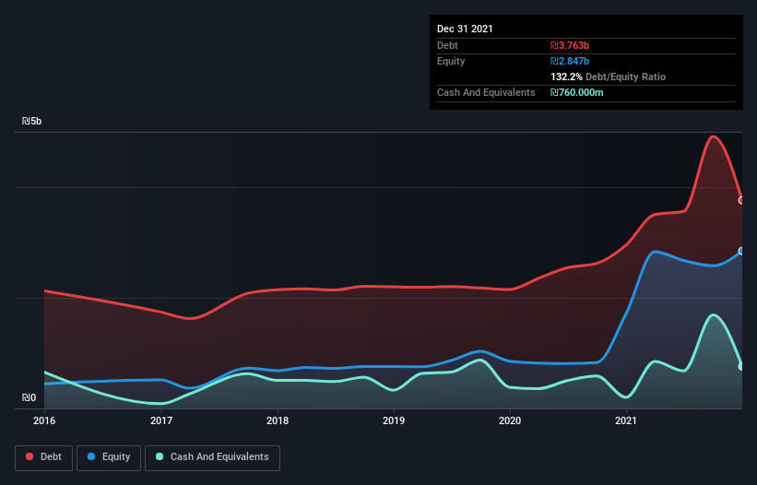
Task: Toggle the Debt series in the legend
Action: (43, 457)
